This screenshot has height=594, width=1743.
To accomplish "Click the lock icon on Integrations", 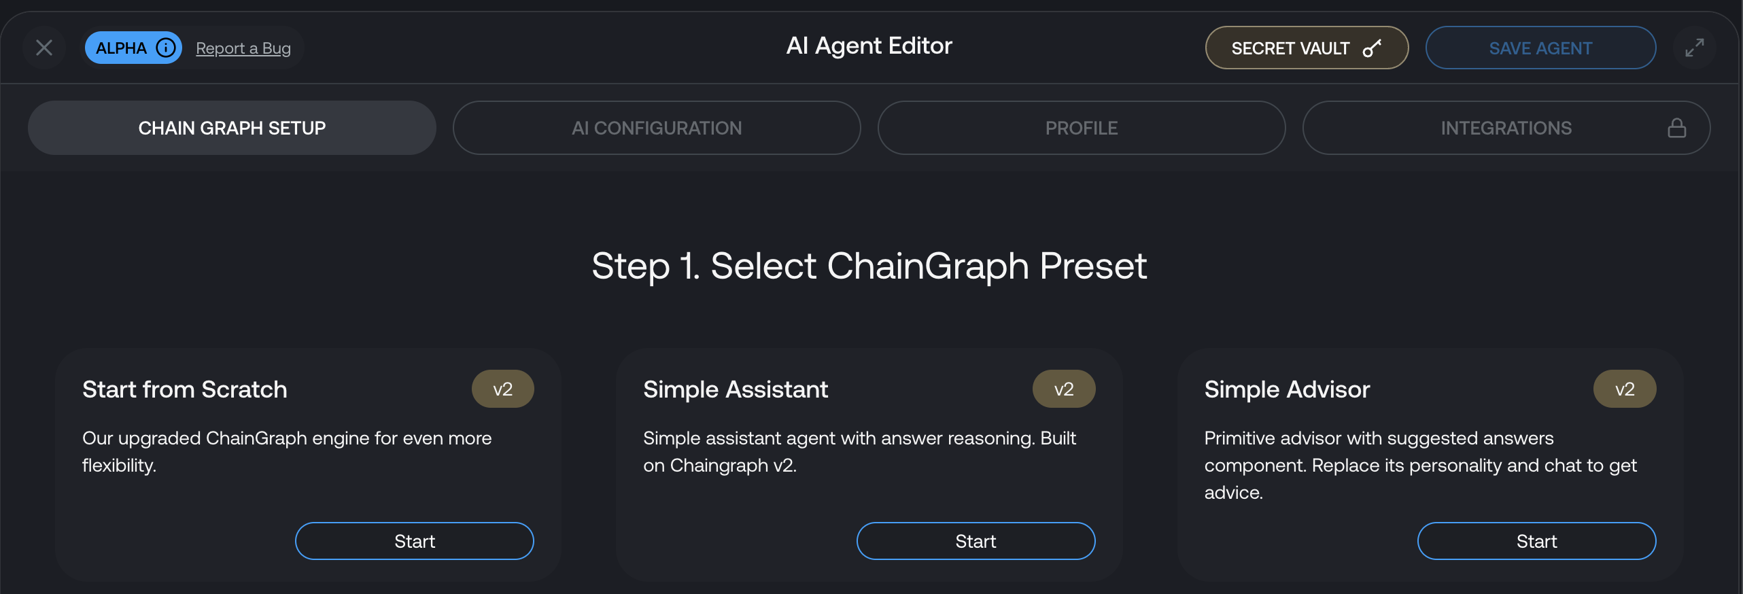I will click(1676, 128).
